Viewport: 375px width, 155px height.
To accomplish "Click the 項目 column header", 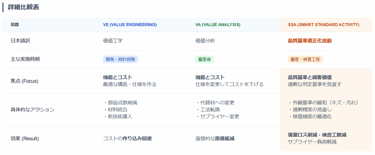I will (x=15, y=24).
